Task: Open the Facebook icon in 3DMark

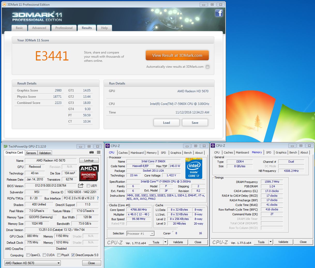Action: tap(219, 13)
